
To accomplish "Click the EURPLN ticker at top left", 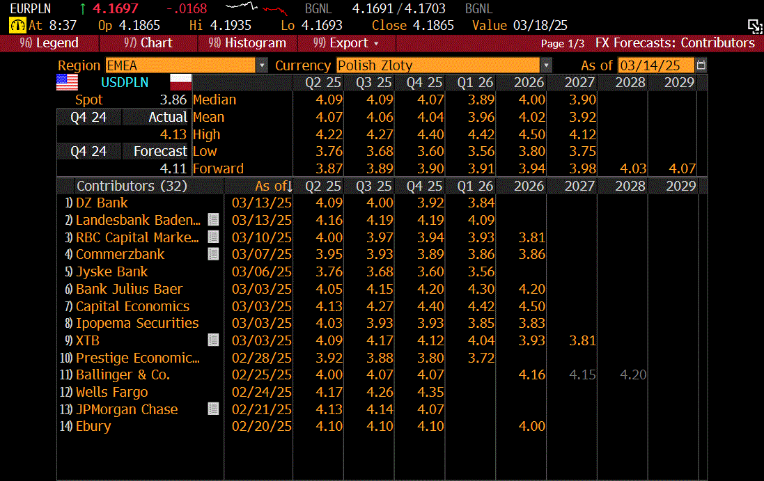I will (x=30, y=9).
